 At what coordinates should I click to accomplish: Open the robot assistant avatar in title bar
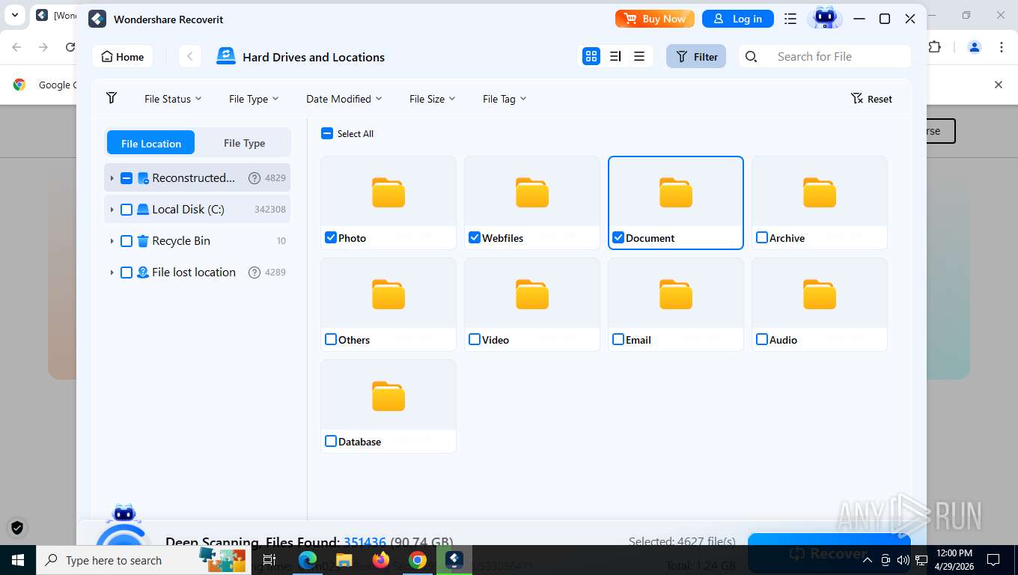(x=824, y=18)
